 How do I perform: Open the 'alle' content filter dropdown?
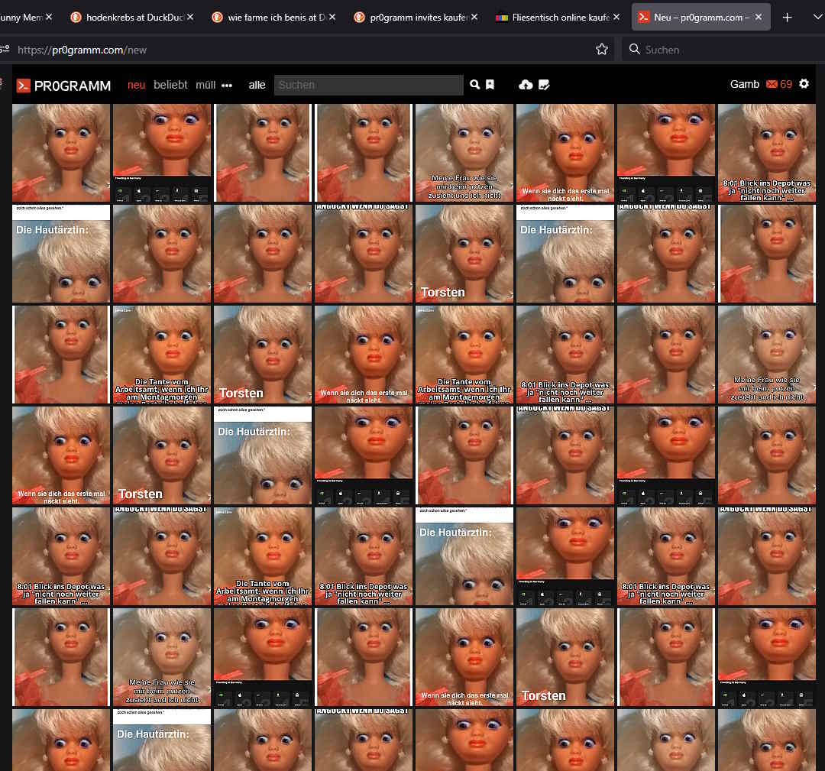257,85
